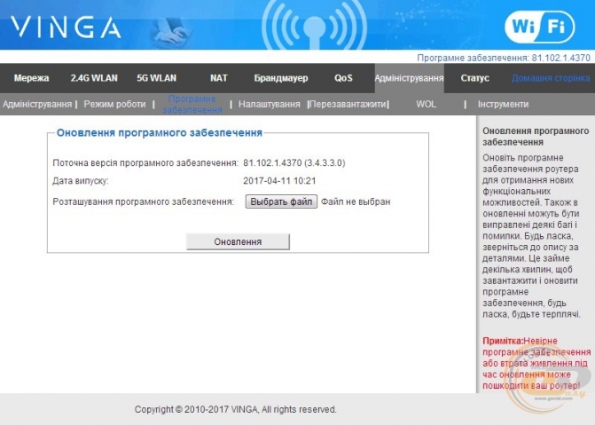Follow the Домашня сторінка link
This screenshot has height=426, width=595.
pyautogui.click(x=551, y=78)
